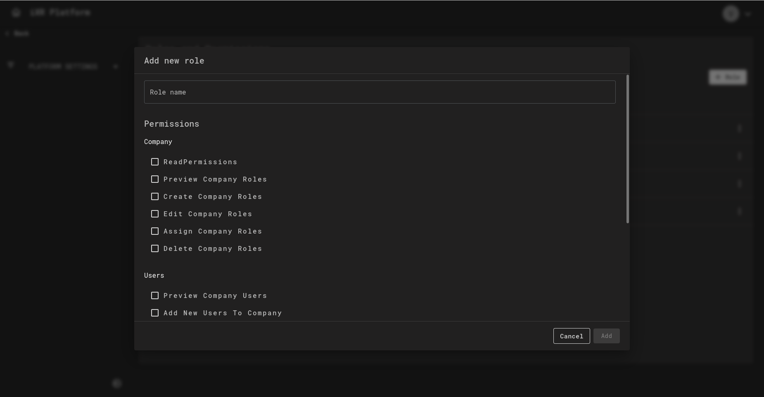
Task: Tick Add New Users To Company
Action: pos(155,313)
